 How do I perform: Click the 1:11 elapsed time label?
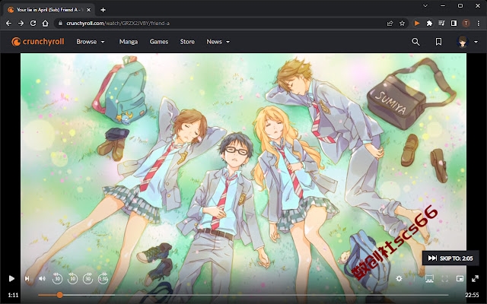click(13, 295)
